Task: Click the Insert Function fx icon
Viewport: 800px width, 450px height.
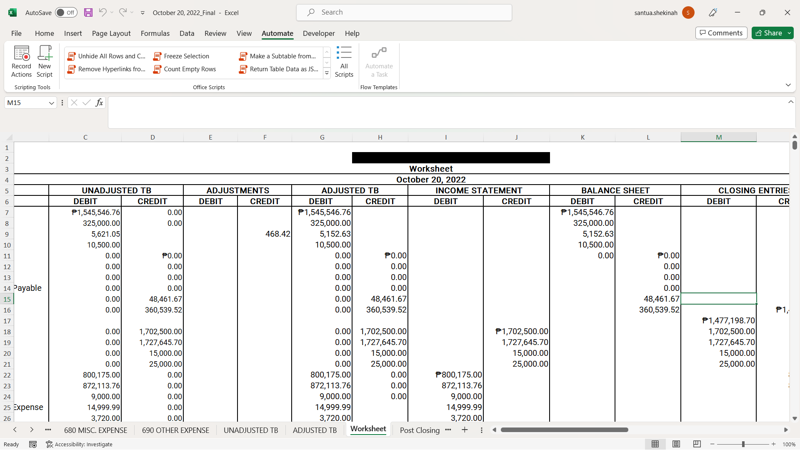Action: pyautogui.click(x=99, y=102)
